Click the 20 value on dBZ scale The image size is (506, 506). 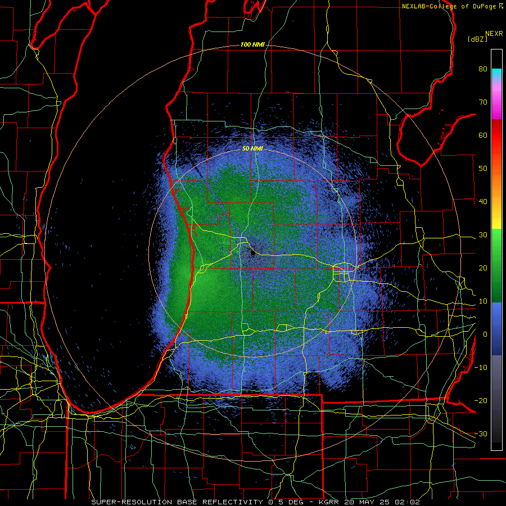[x=483, y=268]
